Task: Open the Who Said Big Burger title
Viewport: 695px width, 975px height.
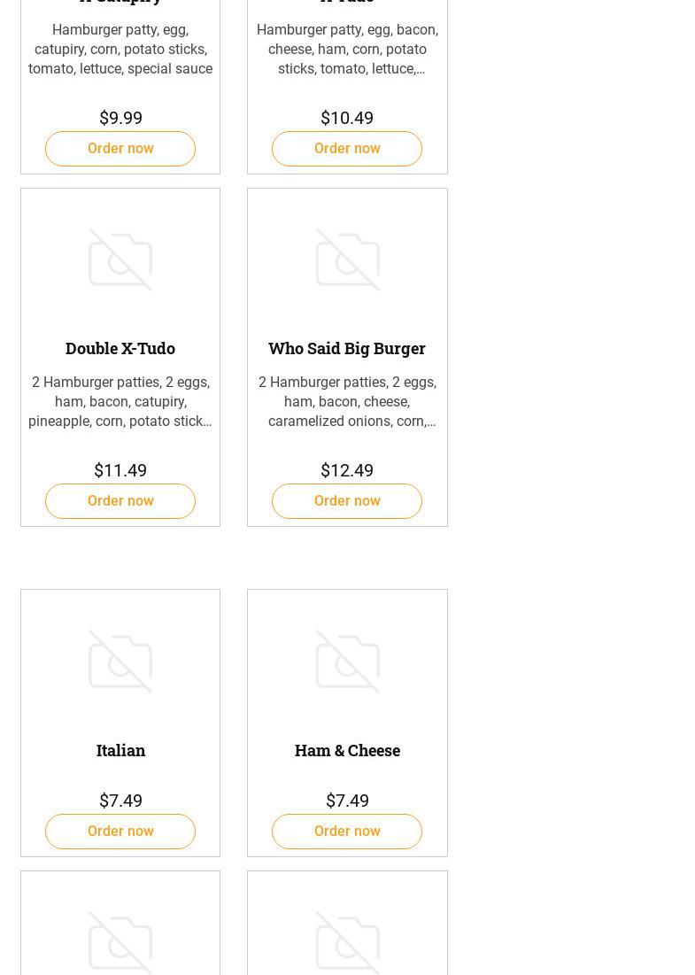Action: click(x=347, y=348)
